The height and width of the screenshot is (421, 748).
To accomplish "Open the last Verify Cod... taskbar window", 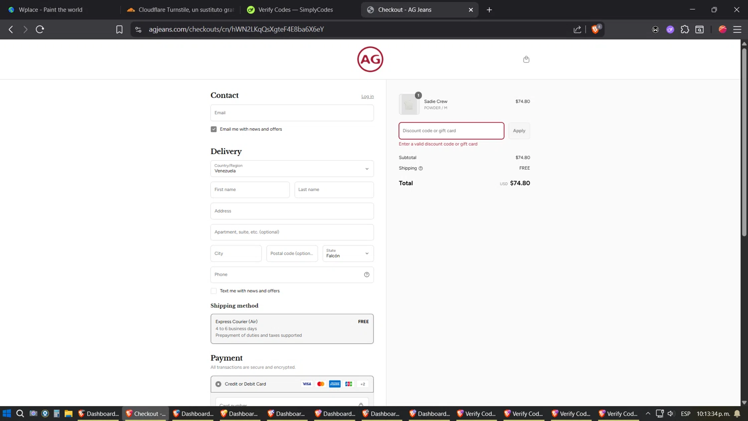I will tap(618, 414).
